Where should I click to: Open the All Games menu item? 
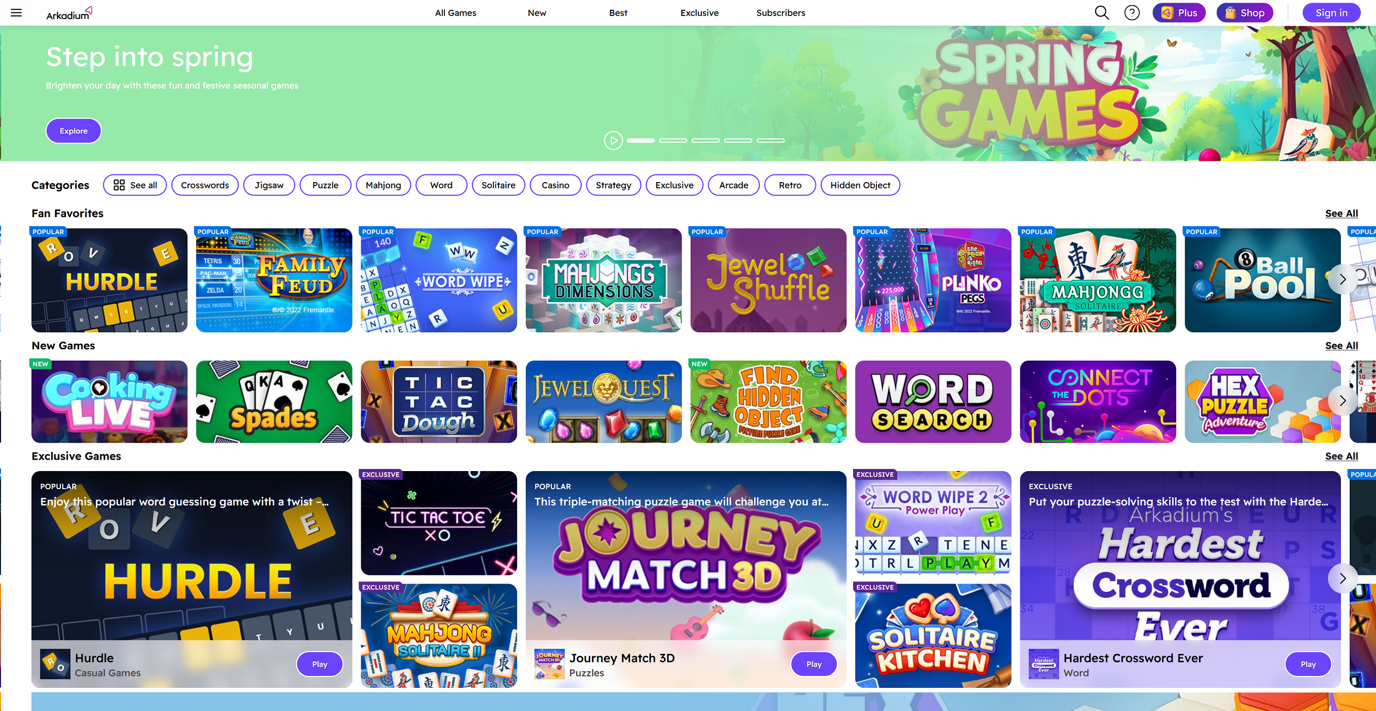[455, 13]
